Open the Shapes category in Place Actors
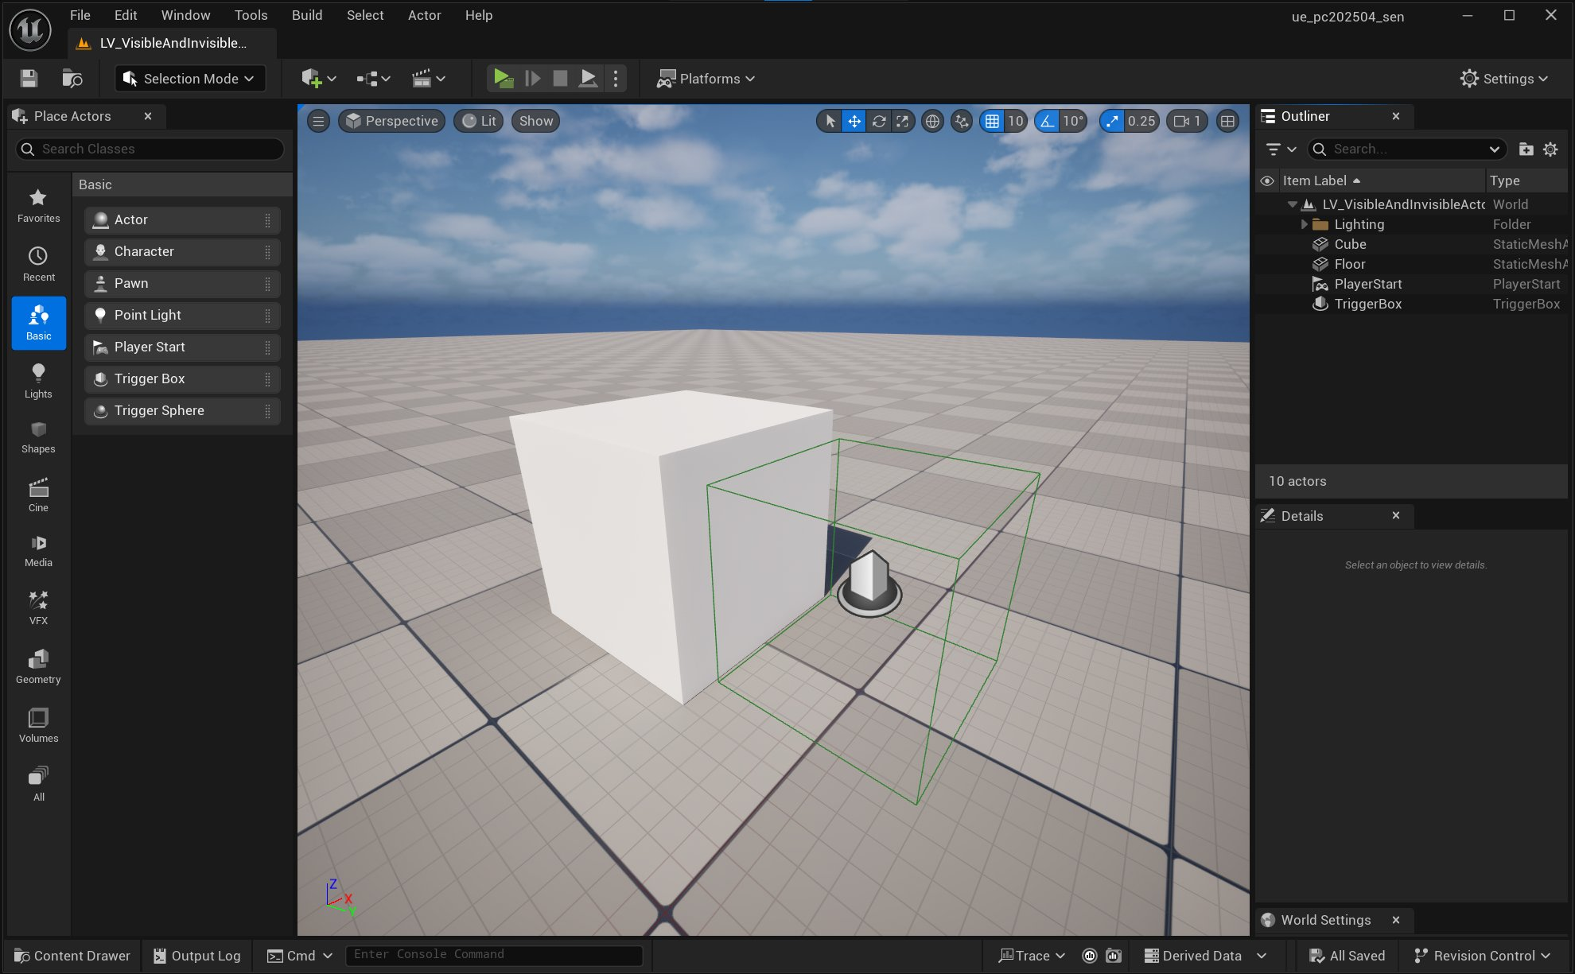Image resolution: width=1575 pixels, height=974 pixels. click(x=38, y=437)
